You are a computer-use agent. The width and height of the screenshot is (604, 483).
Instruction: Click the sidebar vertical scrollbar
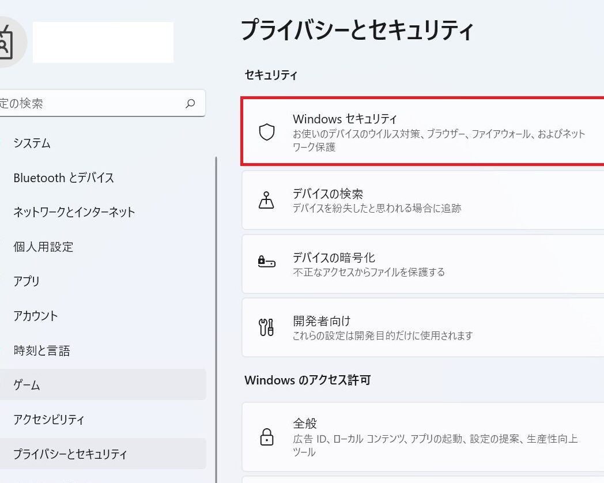pyautogui.click(x=216, y=320)
